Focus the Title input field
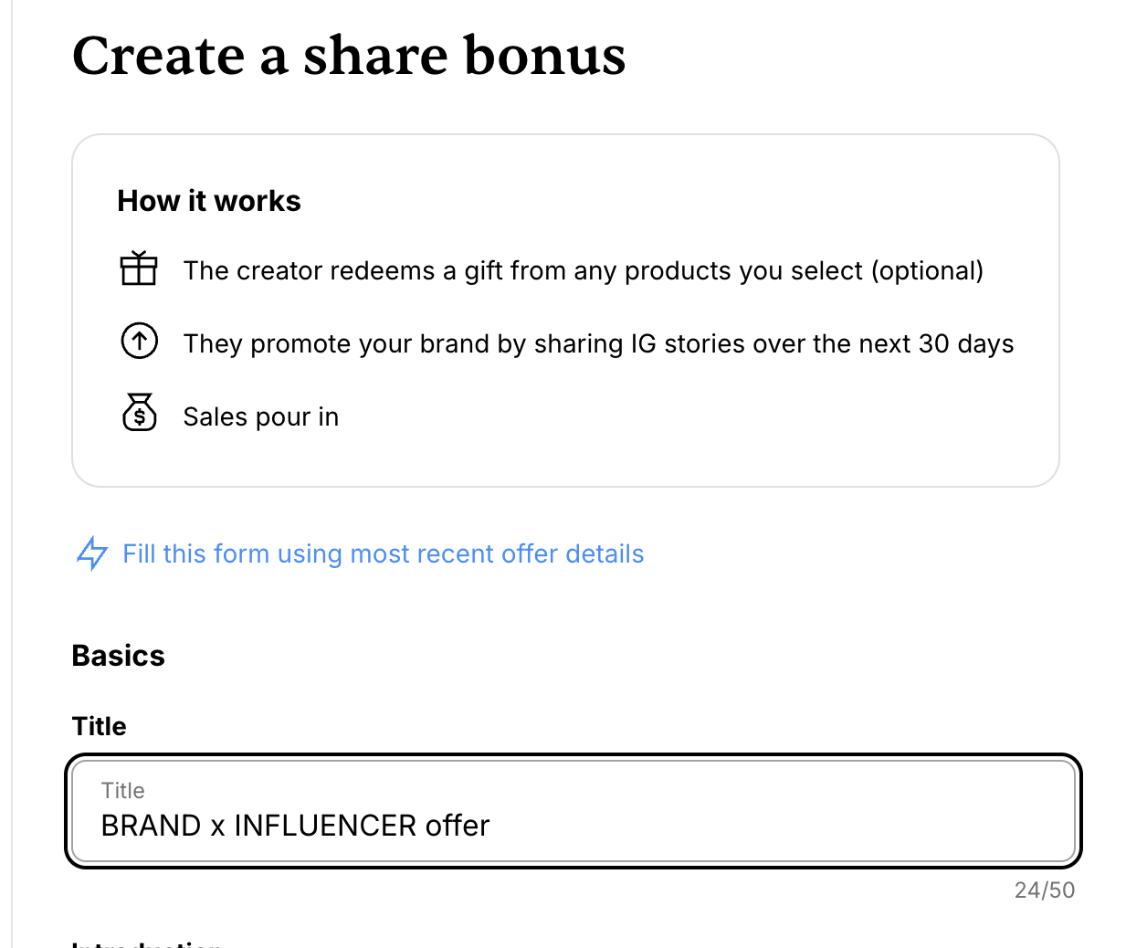1147x948 pixels. click(573, 811)
